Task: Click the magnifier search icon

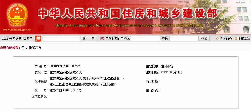Action: click(38, 39)
